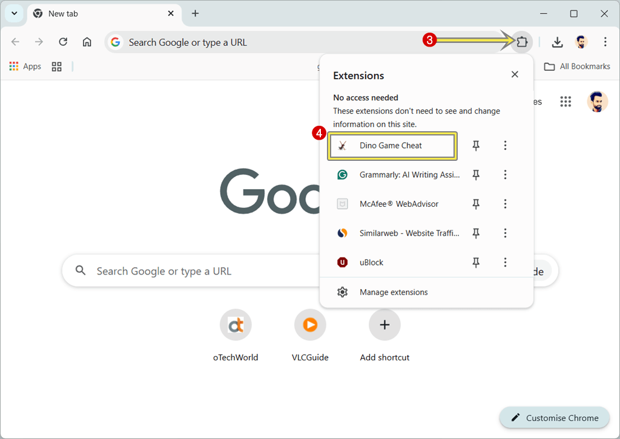Click the Extensions popup title
The height and width of the screenshot is (439, 620).
point(358,76)
